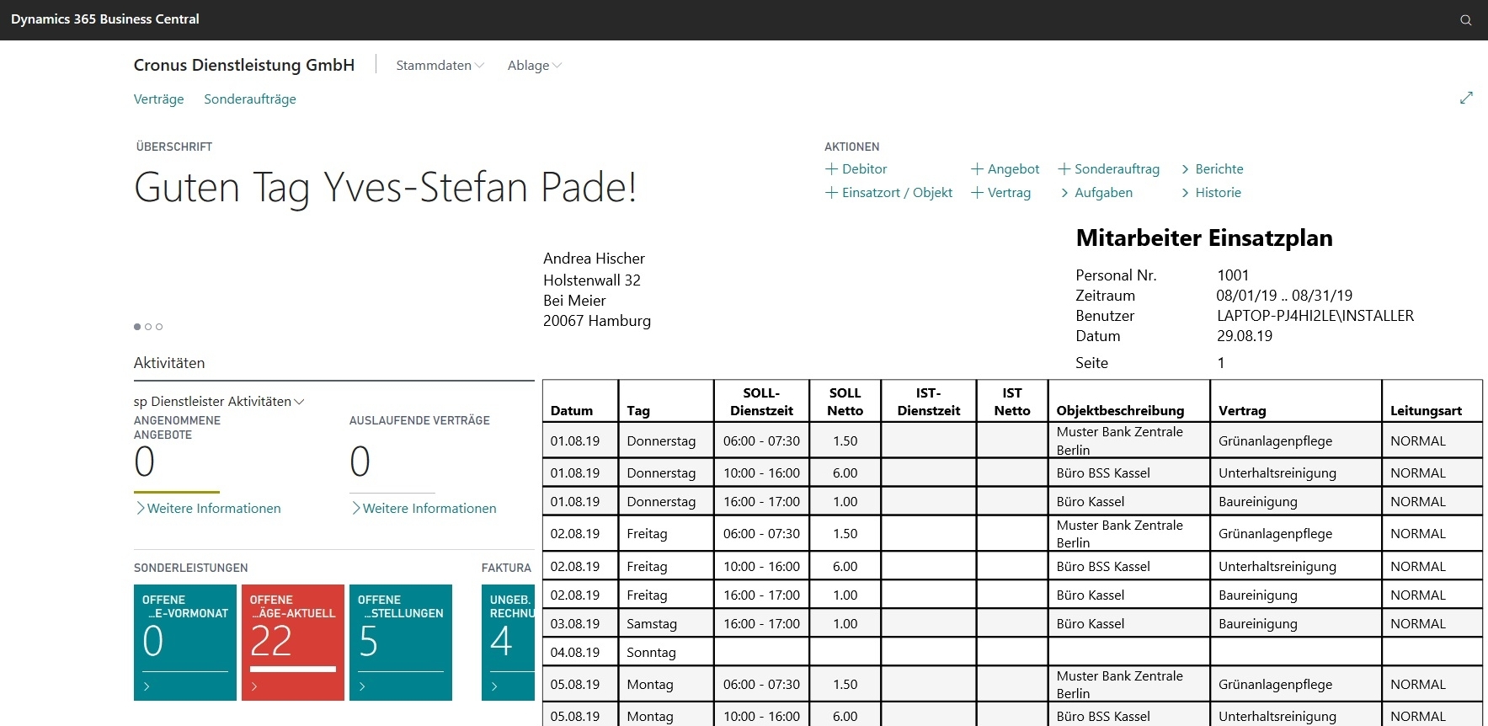Viewport: 1488px width, 726px height.
Task: Create a new Vertrag from actions
Action: point(1001,193)
